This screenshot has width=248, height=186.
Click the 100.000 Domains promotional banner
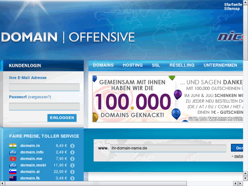tap(167, 99)
